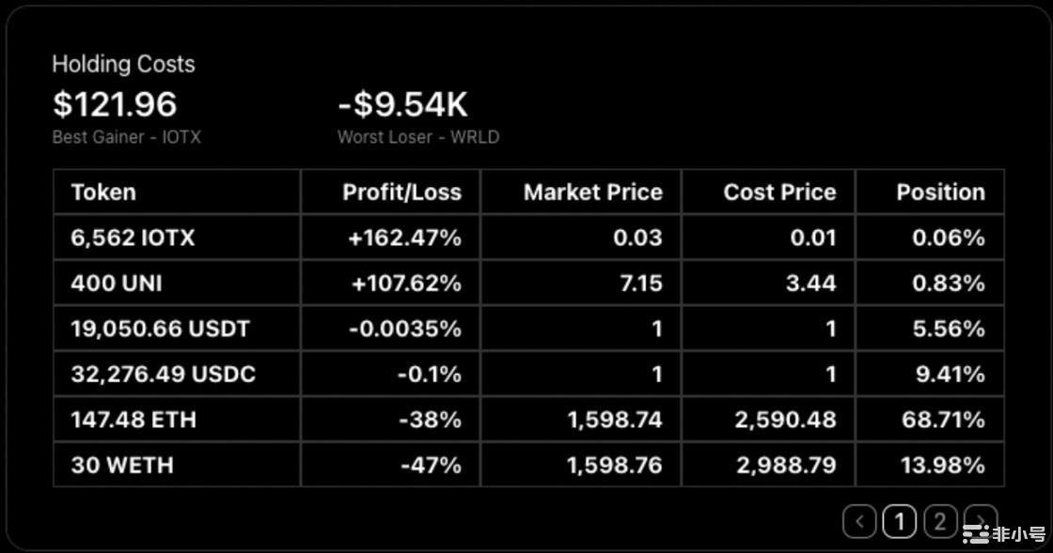Click the -$9.54K worst loser value
This screenshot has width=1053, height=553.
pyautogui.click(x=402, y=104)
